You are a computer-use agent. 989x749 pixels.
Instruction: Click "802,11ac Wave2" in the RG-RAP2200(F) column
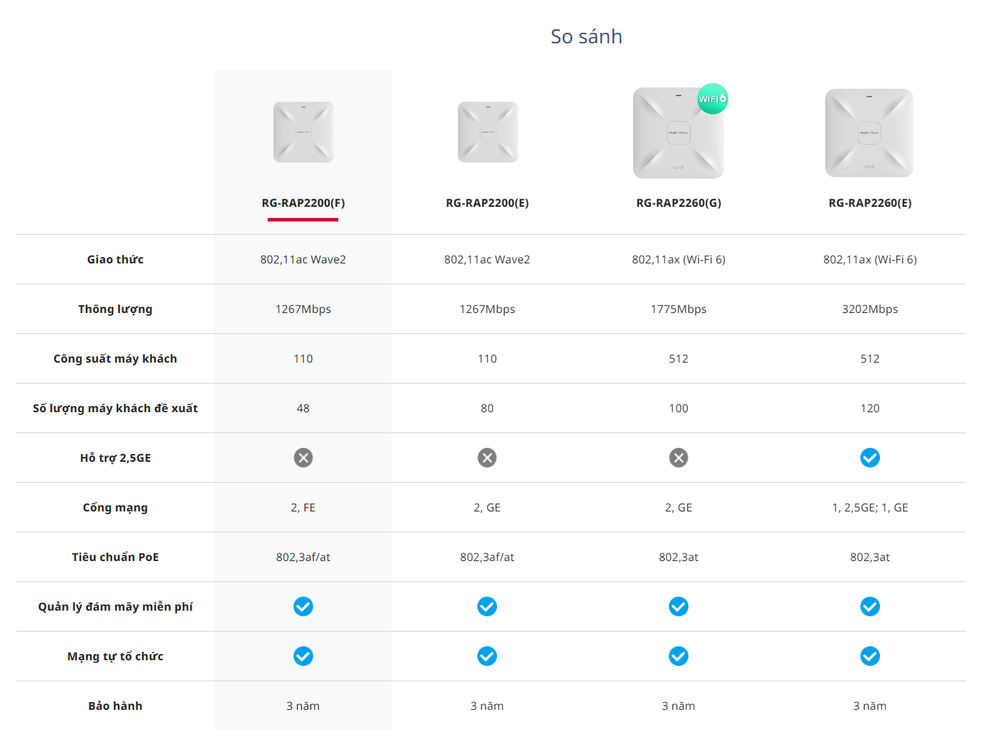coord(303,259)
